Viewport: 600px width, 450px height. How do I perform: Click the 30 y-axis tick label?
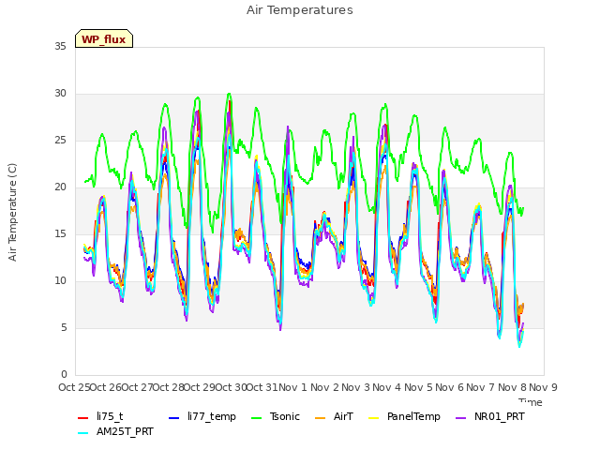(60, 94)
